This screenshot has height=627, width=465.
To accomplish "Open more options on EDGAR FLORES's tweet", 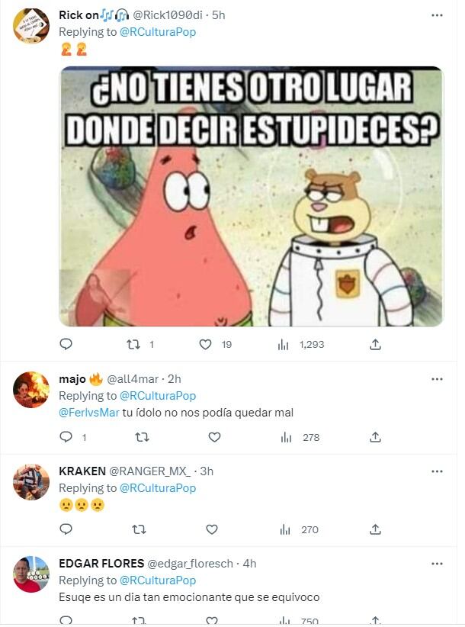I will click(437, 564).
